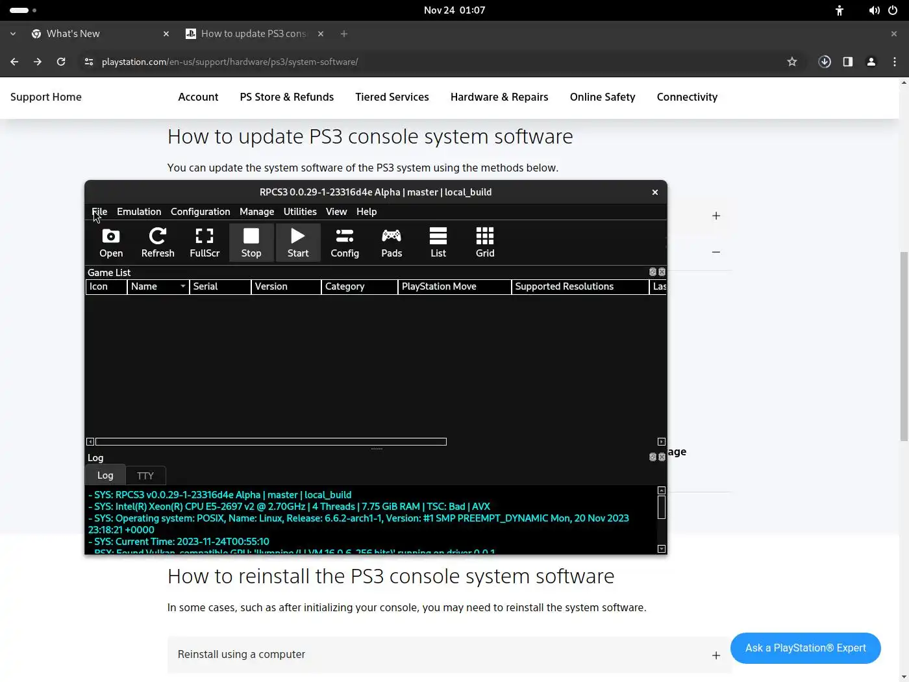The image size is (909, 682).
Task: Open the Configuration menu
Action: point(200,212)
